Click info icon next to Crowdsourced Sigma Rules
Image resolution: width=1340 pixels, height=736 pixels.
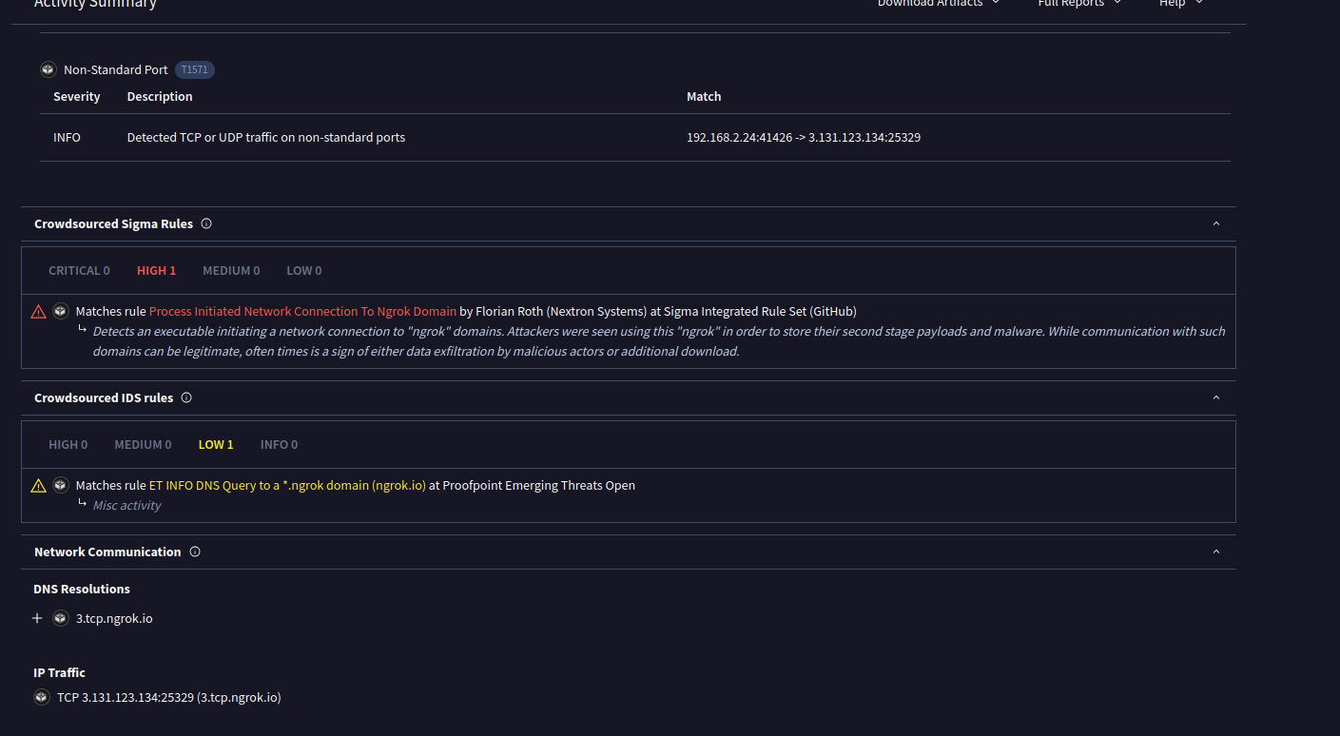point(206,224)
